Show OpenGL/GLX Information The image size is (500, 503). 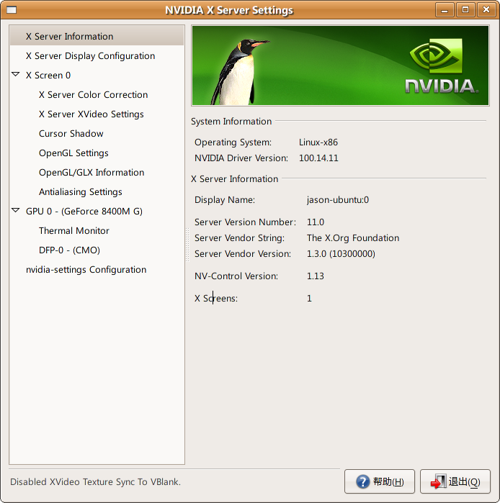coord(91,173)
